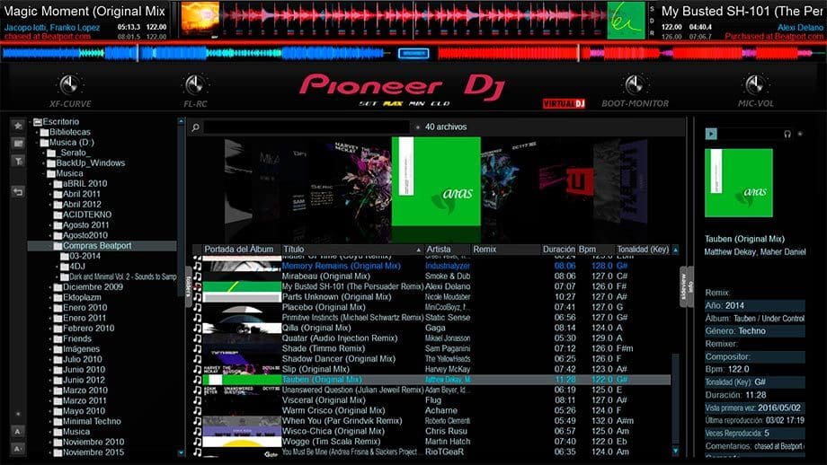Expand the Minimal Techno folder node
Viewport: 827px width, 465px height.
coord(50,421)
